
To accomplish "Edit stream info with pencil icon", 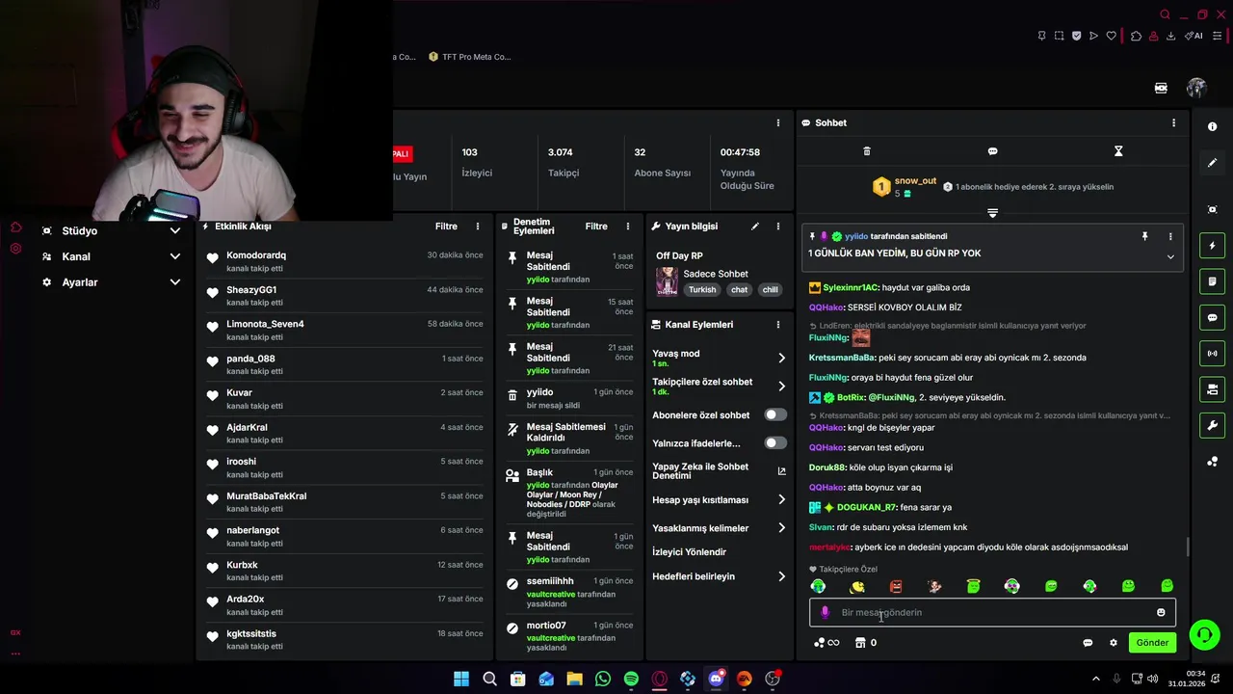I will coord(754,227).
